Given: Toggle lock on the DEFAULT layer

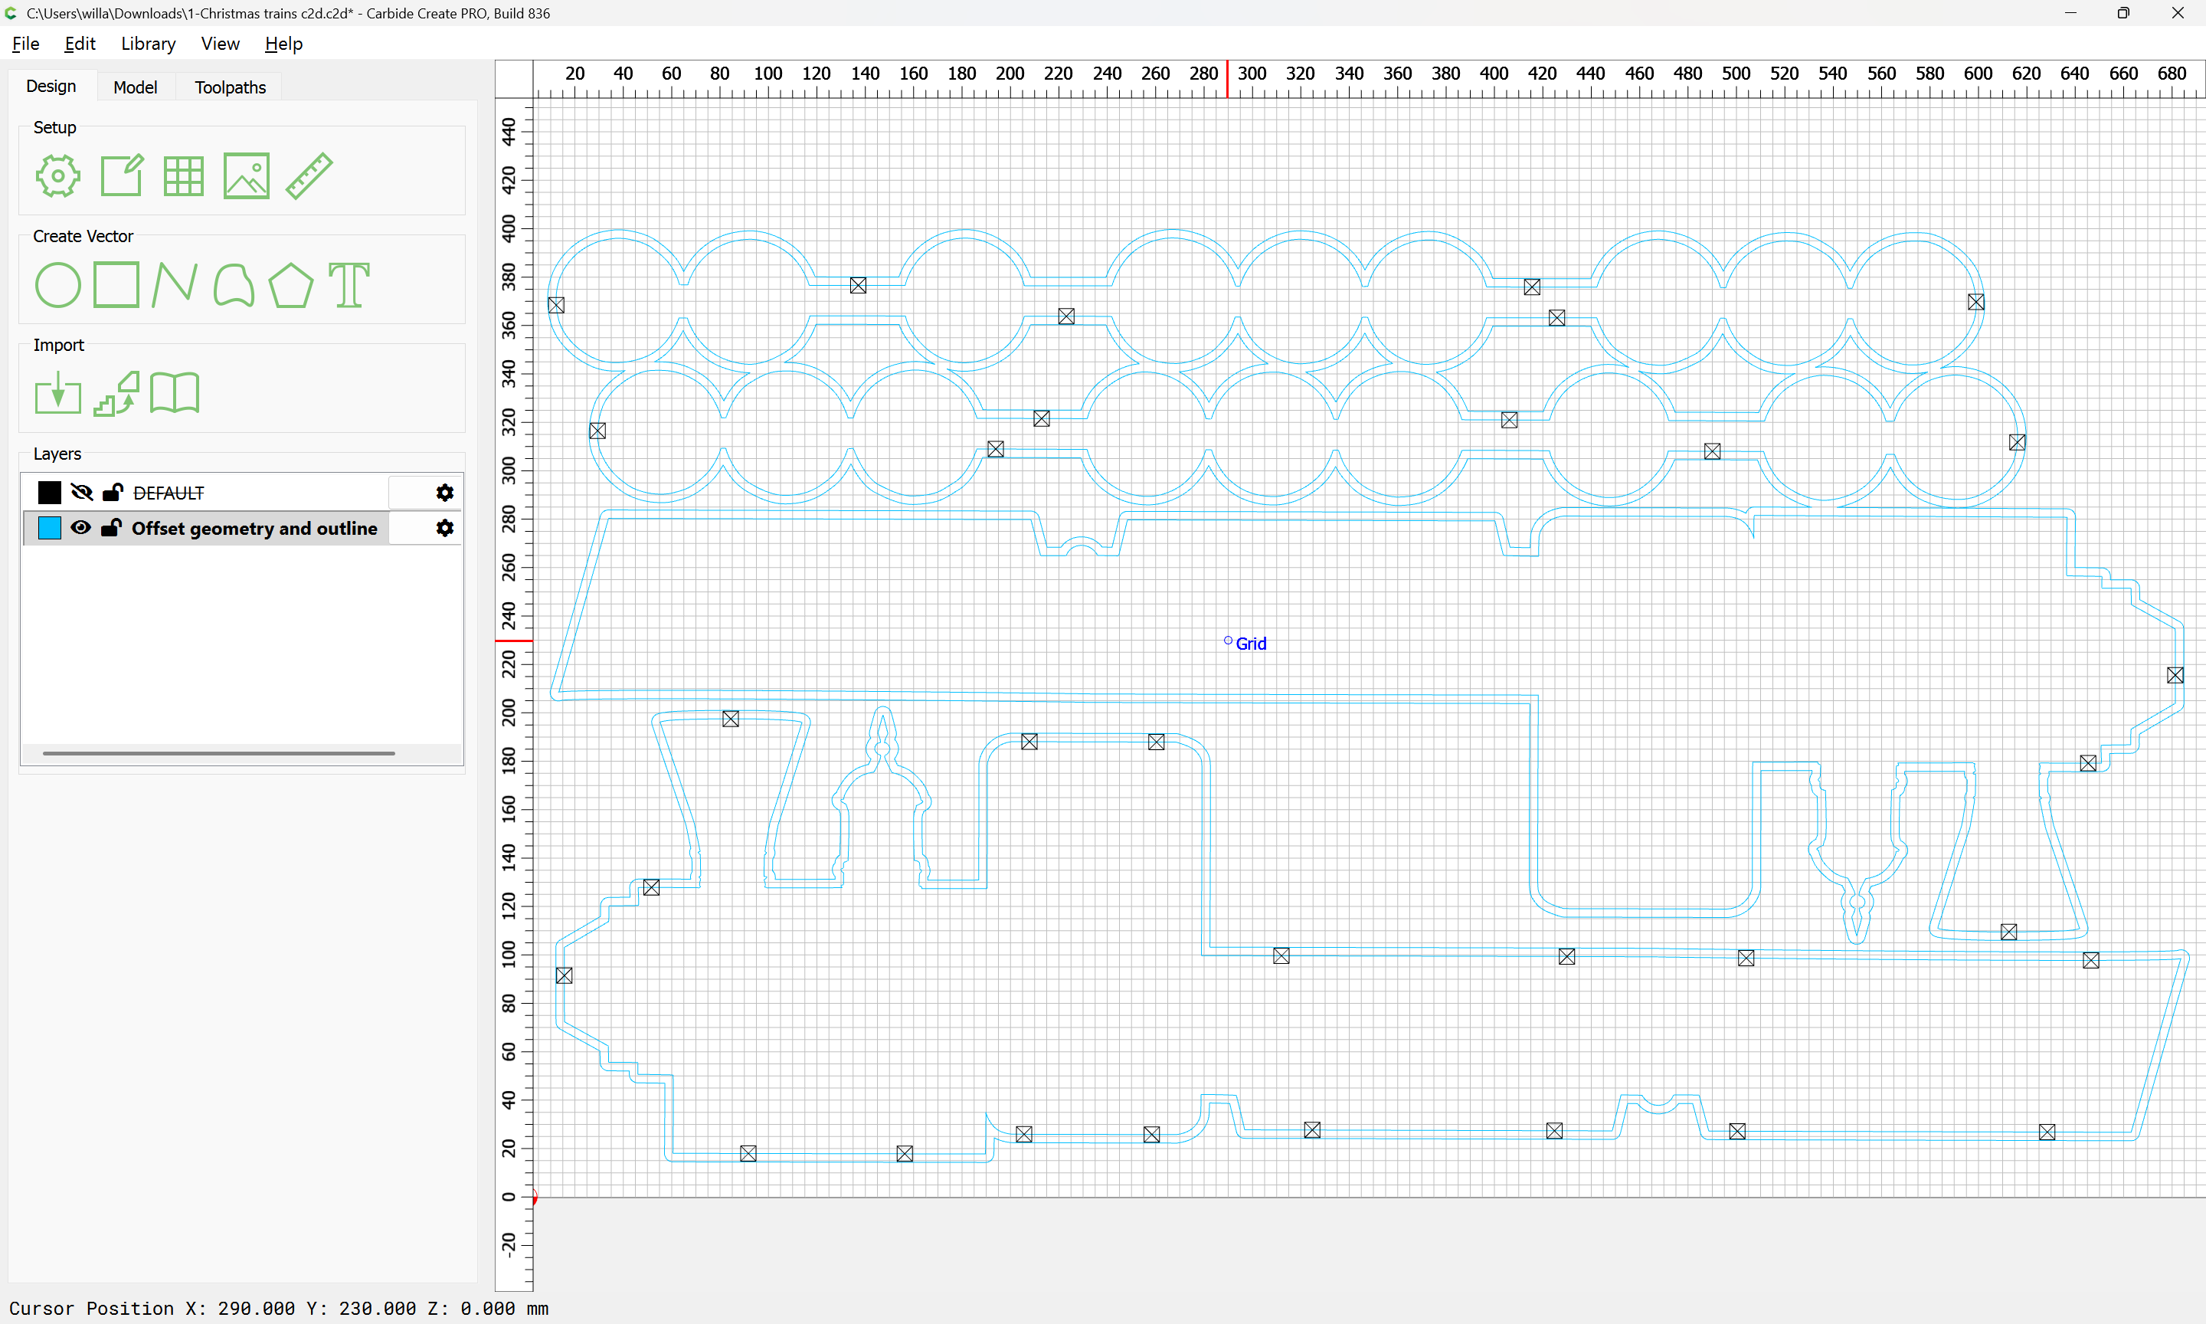Looking at the screenshot, I should click(x=113, y=493).
